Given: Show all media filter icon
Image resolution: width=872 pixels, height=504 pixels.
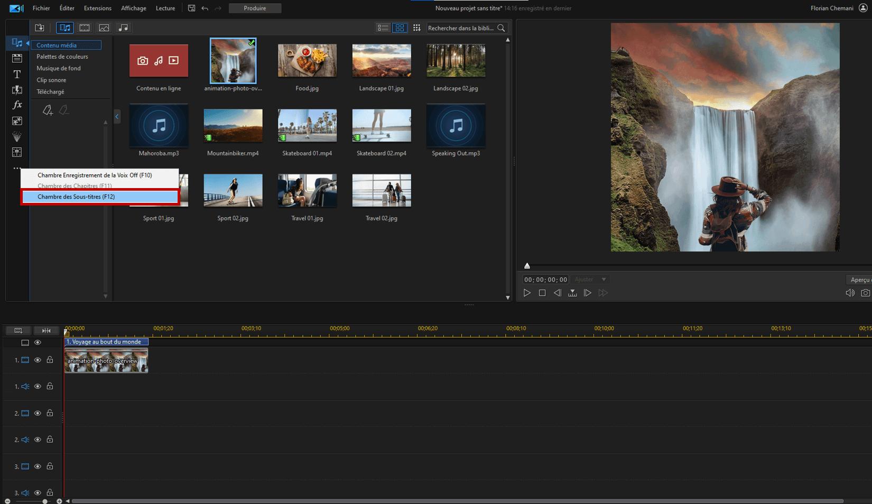Looking at the screenshot, I should click(65, 27).
